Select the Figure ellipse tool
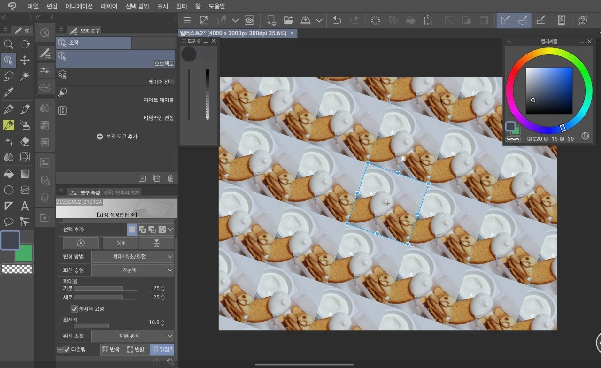601x368 pixels. [8, 190]
